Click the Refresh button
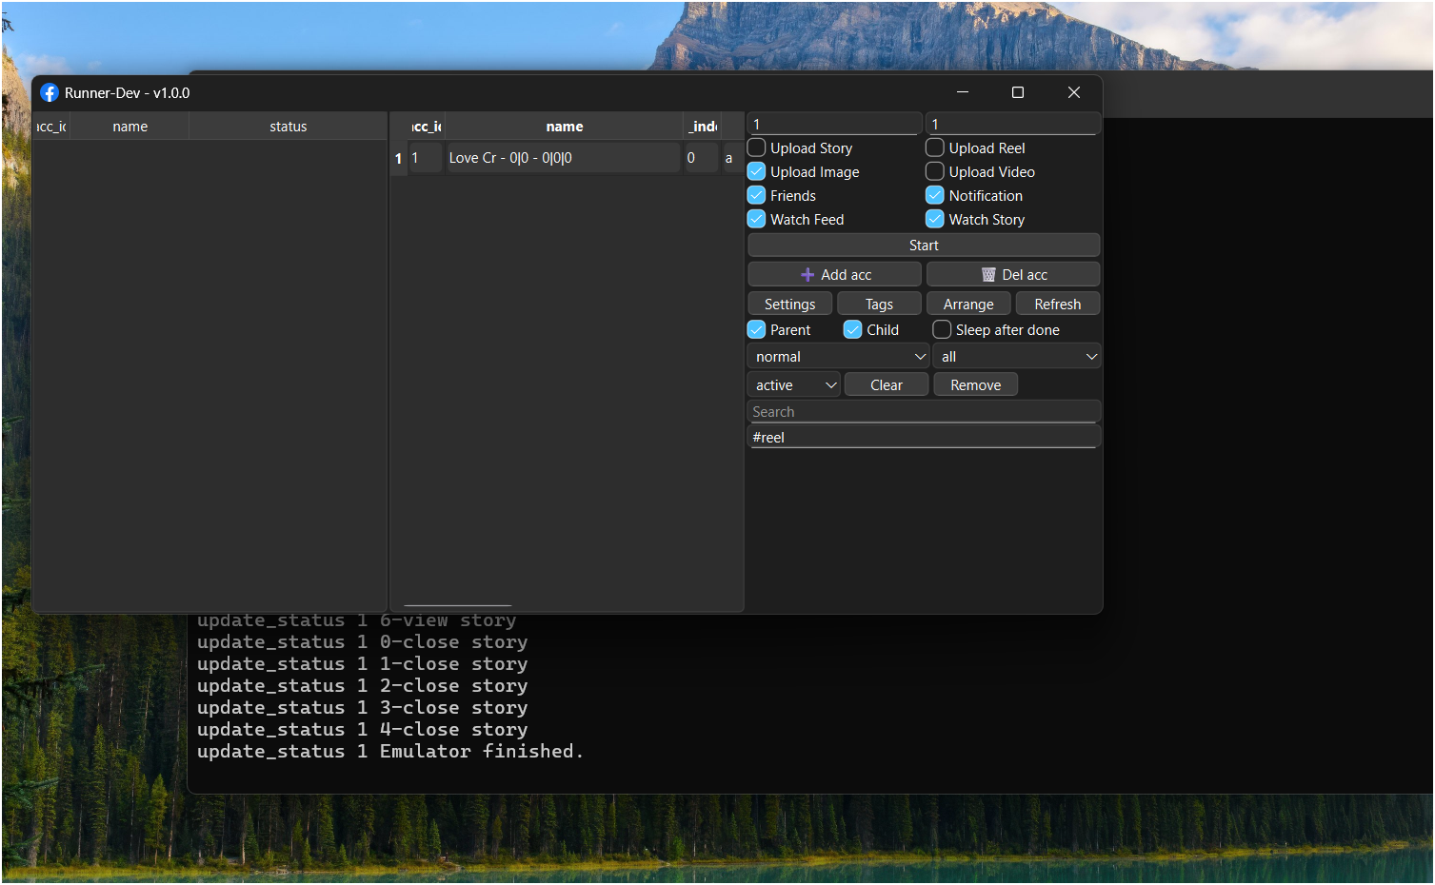 [x=1057, y=303]
